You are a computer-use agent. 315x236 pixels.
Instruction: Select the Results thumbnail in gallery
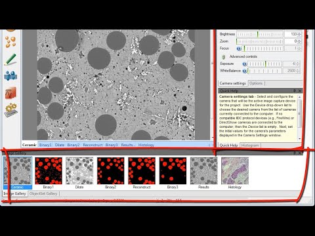[x=203, y=173]
